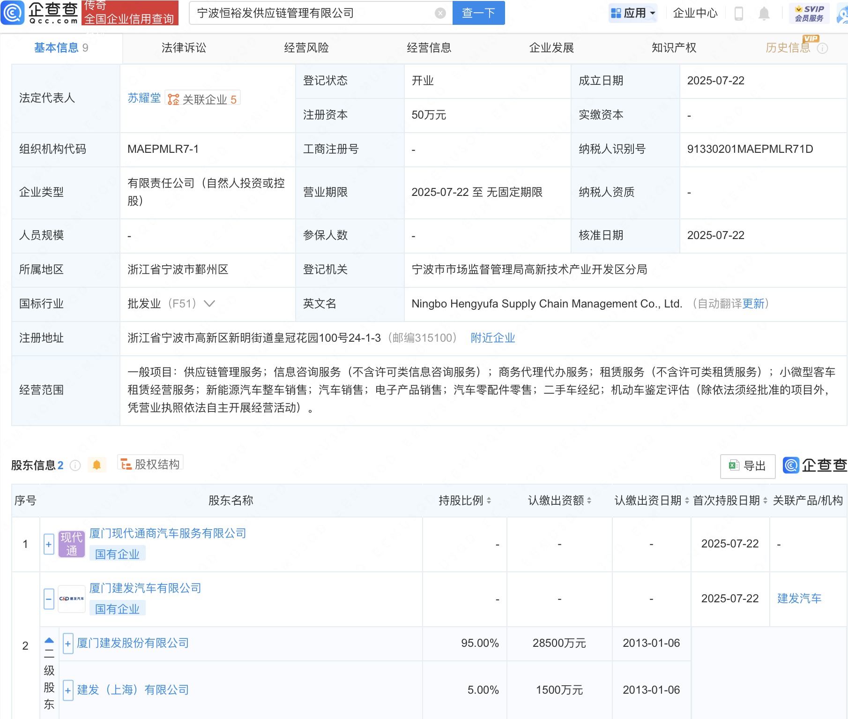Clear the search box with X icon
The image size is (848, 719).
440,13
